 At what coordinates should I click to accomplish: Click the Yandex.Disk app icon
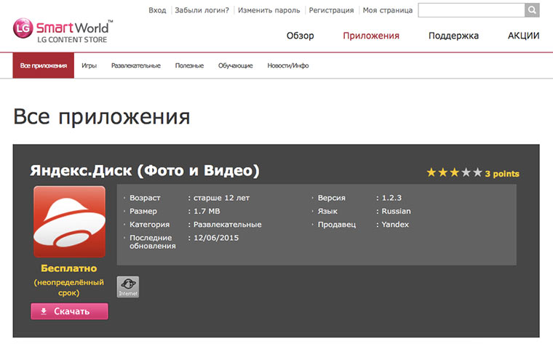[x=69, y=222]
